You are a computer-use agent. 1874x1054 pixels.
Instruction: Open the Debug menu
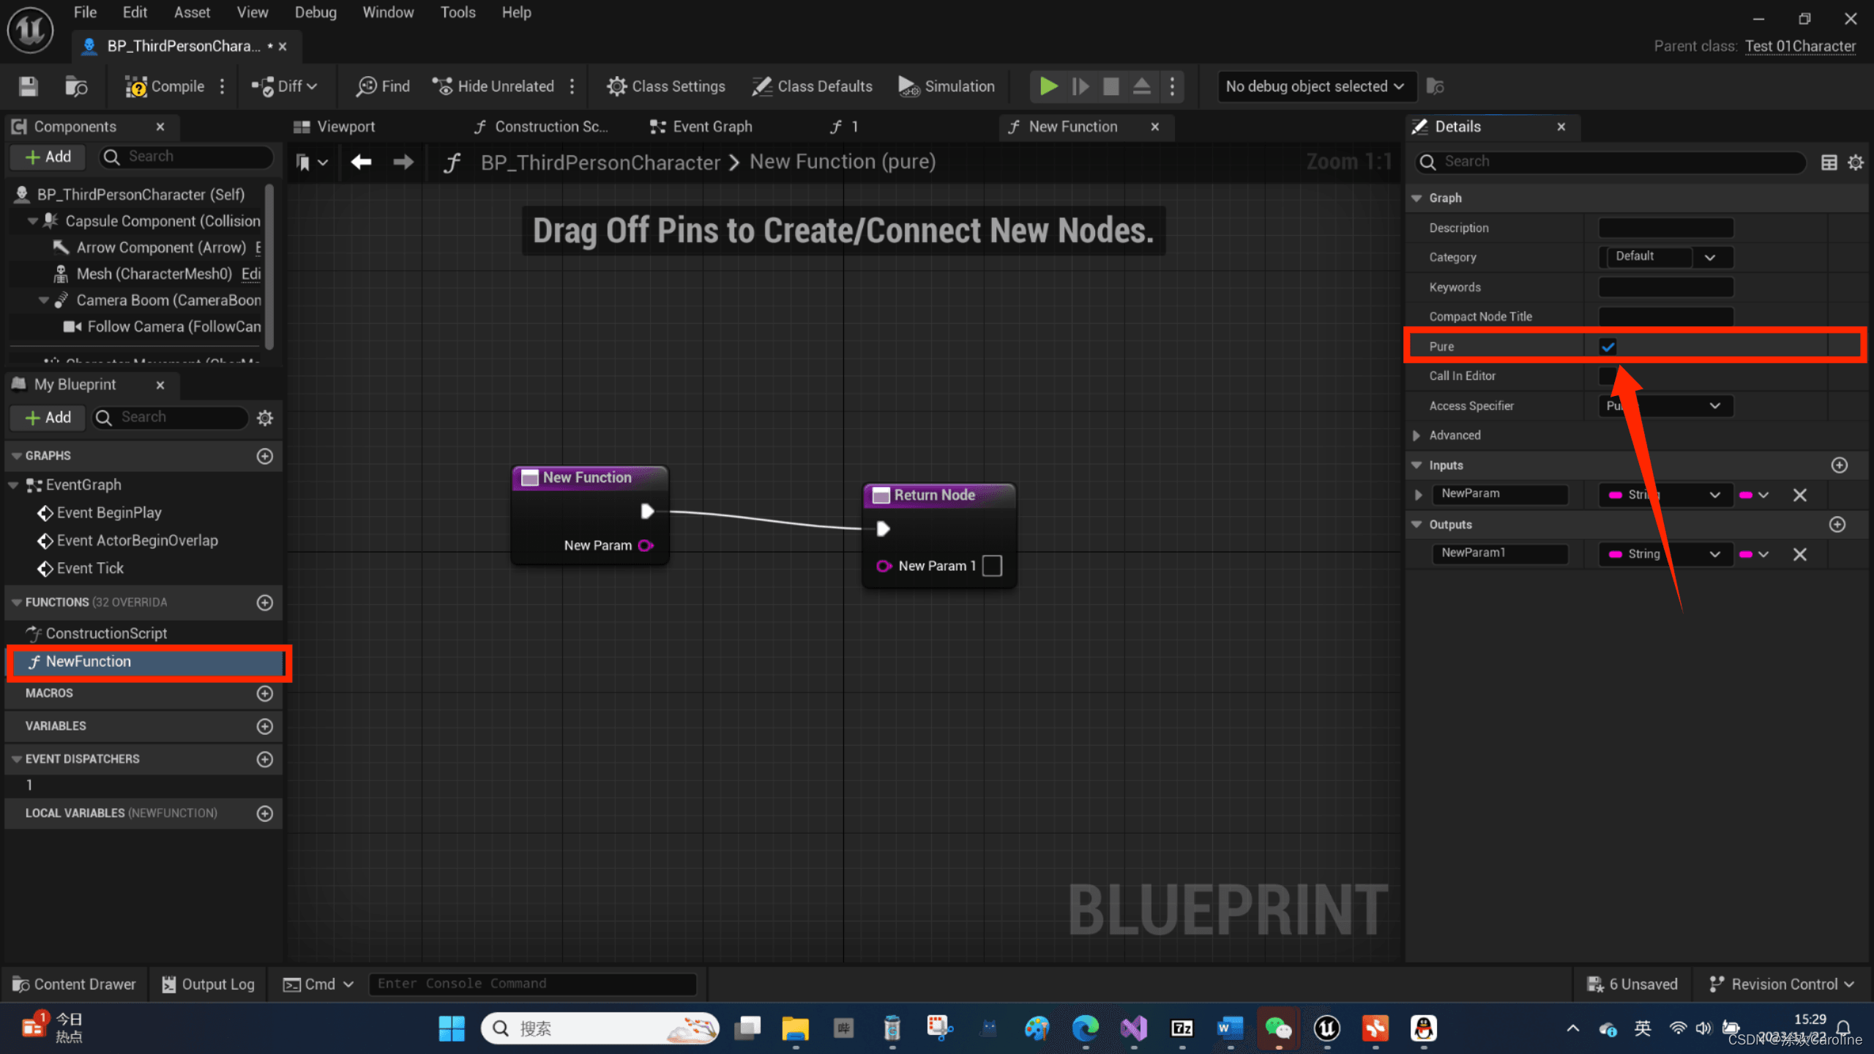tap(316, 12)
